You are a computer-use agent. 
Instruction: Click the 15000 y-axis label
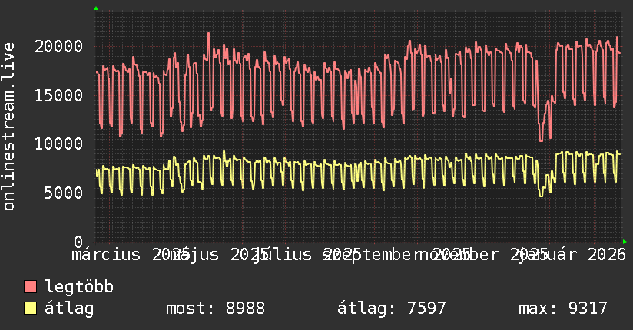tap(59, 96)
